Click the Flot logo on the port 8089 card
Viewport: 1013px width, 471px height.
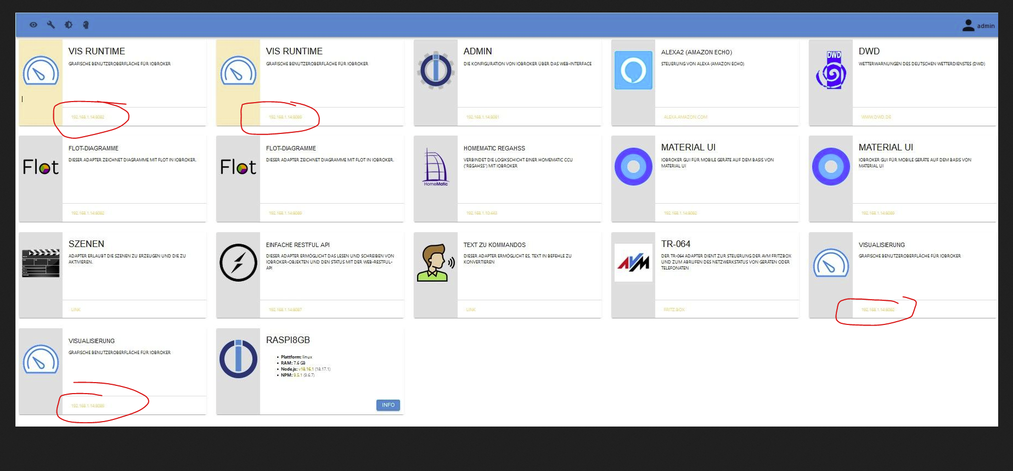click(238, 167)
